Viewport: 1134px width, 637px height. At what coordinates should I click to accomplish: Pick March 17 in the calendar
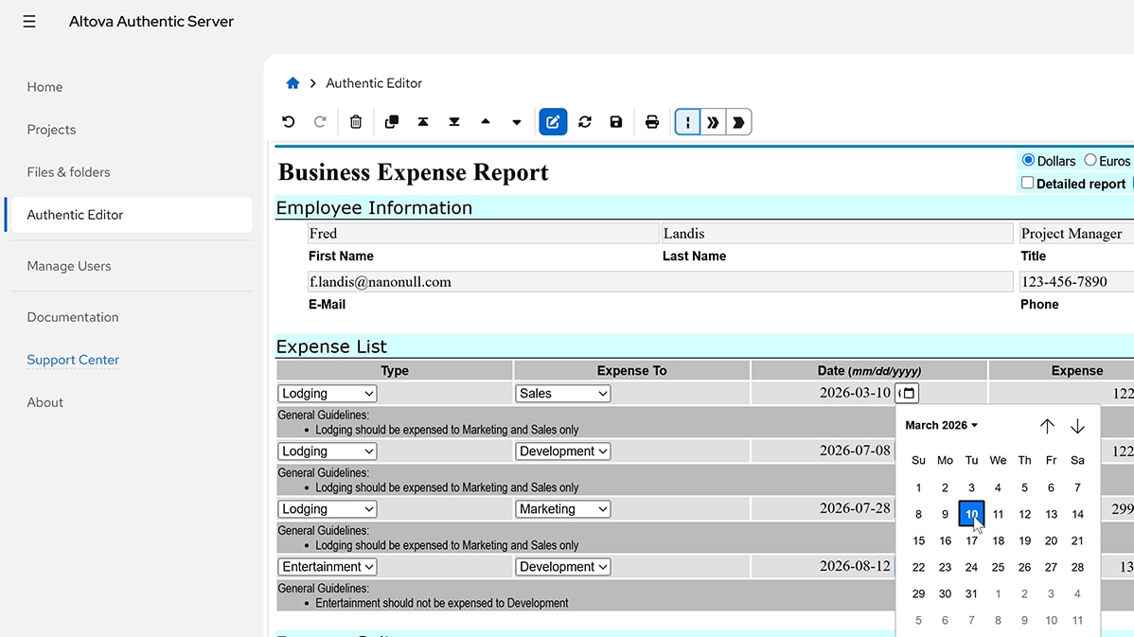coord(971,540)
